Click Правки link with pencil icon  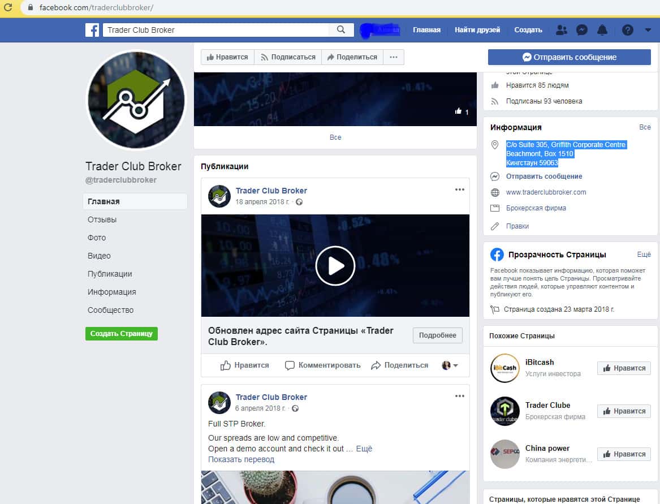coord(517,226)
